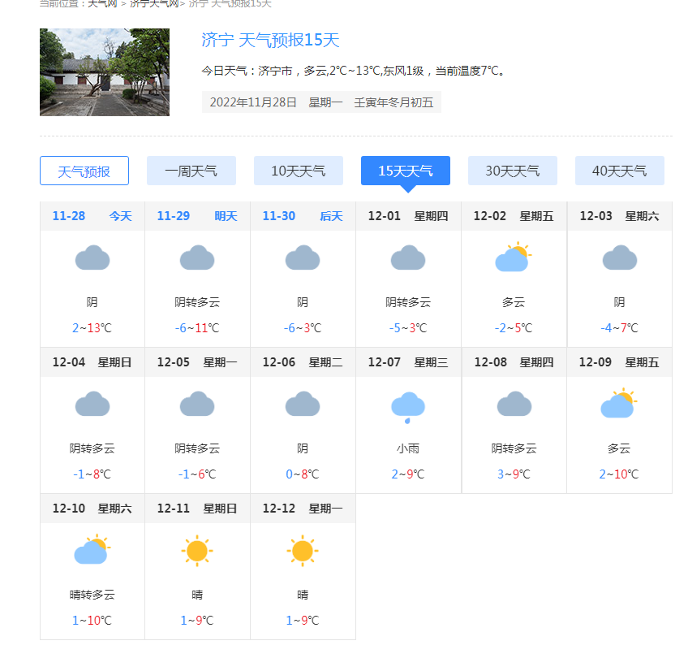Screen dimensions: 688x671
Task: Open the 10天天气 tab
Action: tap(299, 171)
